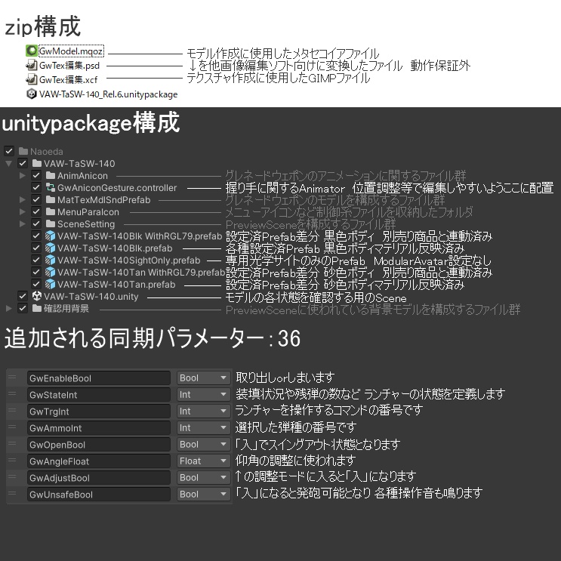Click the MenuParaIcon folder icon

tap(51, 212)
